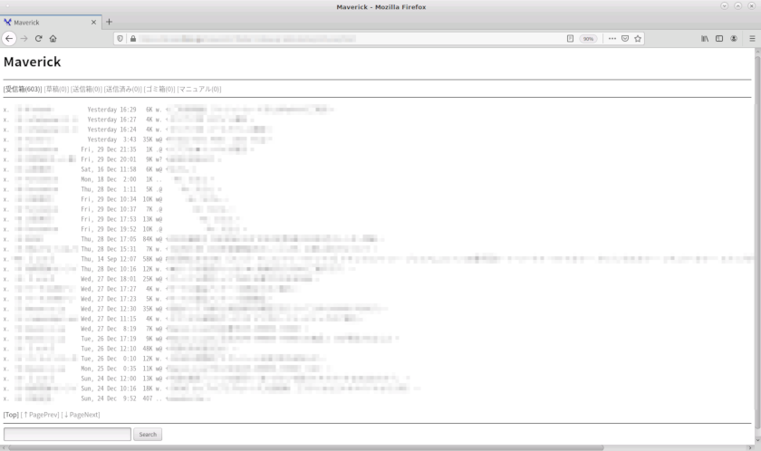Toggle the sidebar view icon
Viewport: 761px width, 451px height.
[x=719, y=39]
